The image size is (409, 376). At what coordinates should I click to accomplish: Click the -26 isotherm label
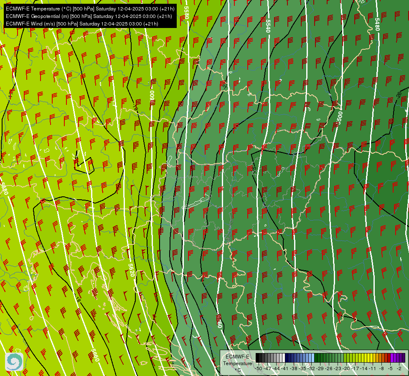click(399, 96)
